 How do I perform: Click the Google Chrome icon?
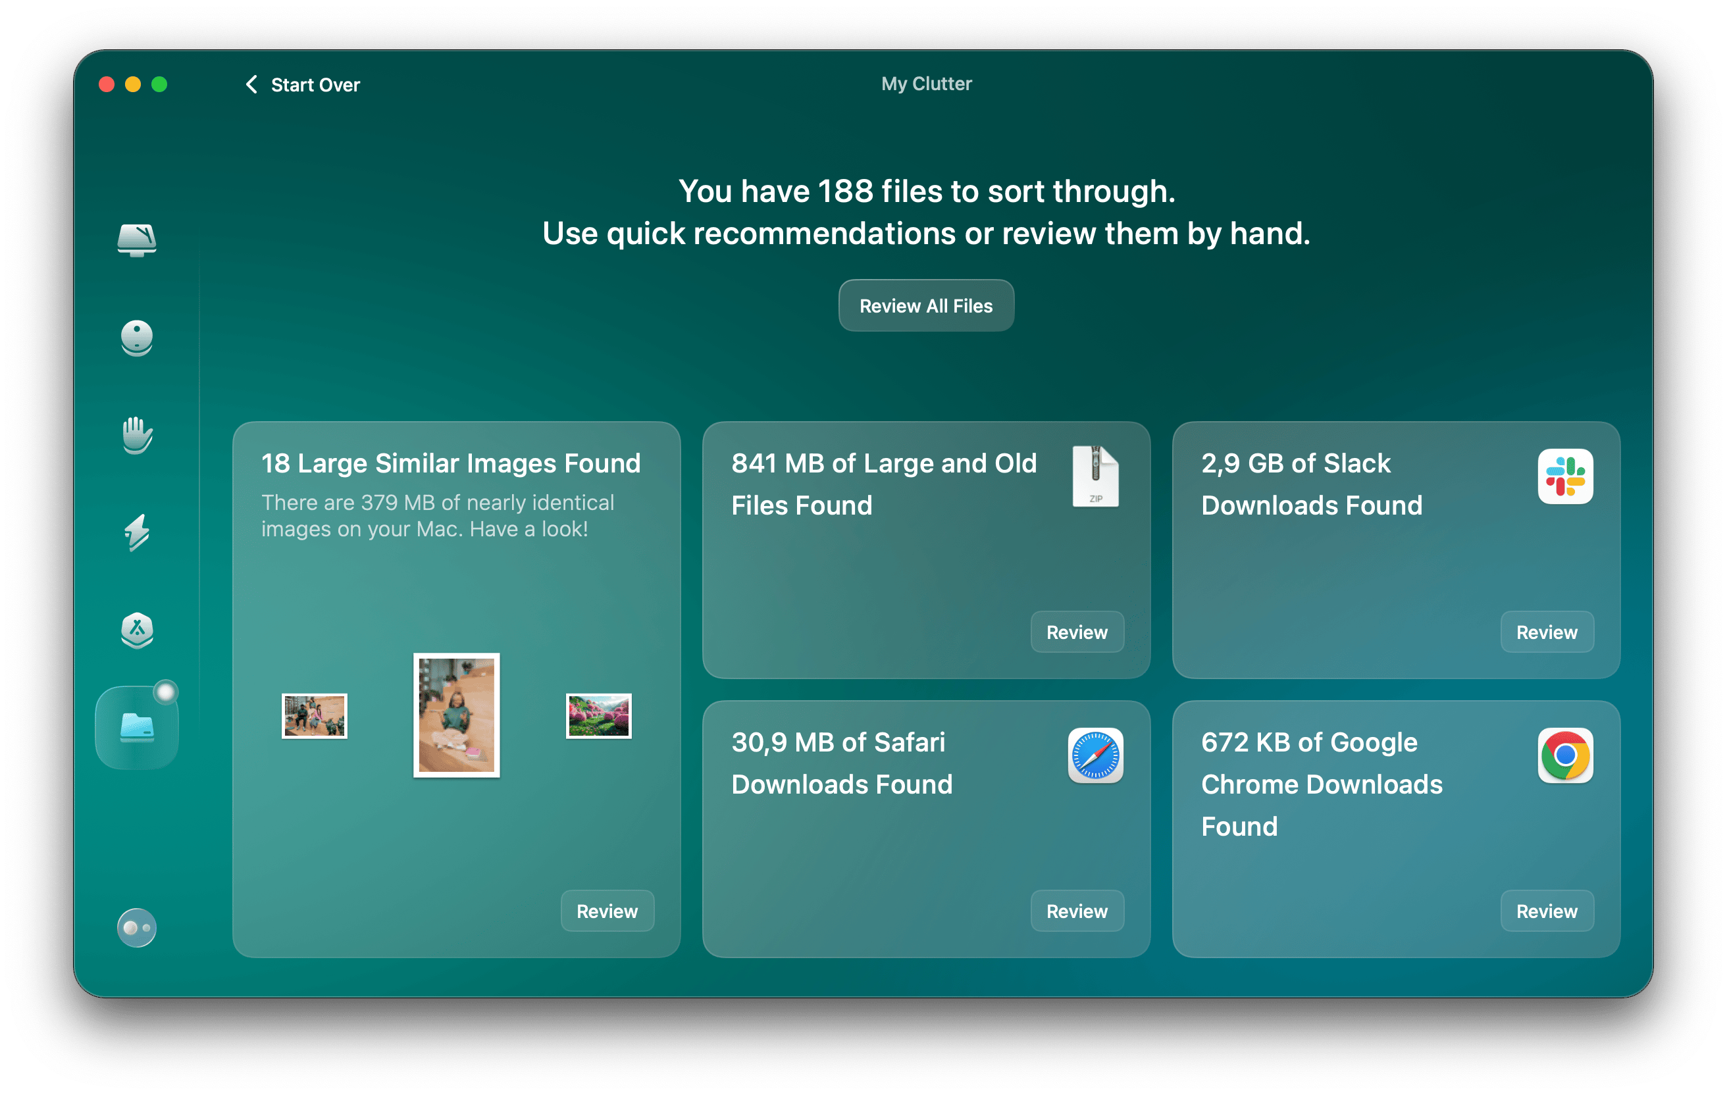[x=1565, y=755]
